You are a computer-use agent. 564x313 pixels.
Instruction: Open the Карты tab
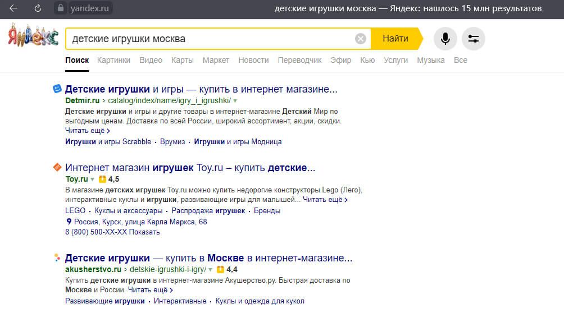point(183,60)
